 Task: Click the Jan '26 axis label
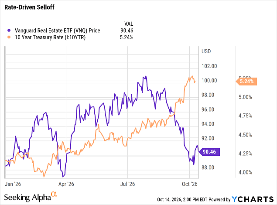13,184
